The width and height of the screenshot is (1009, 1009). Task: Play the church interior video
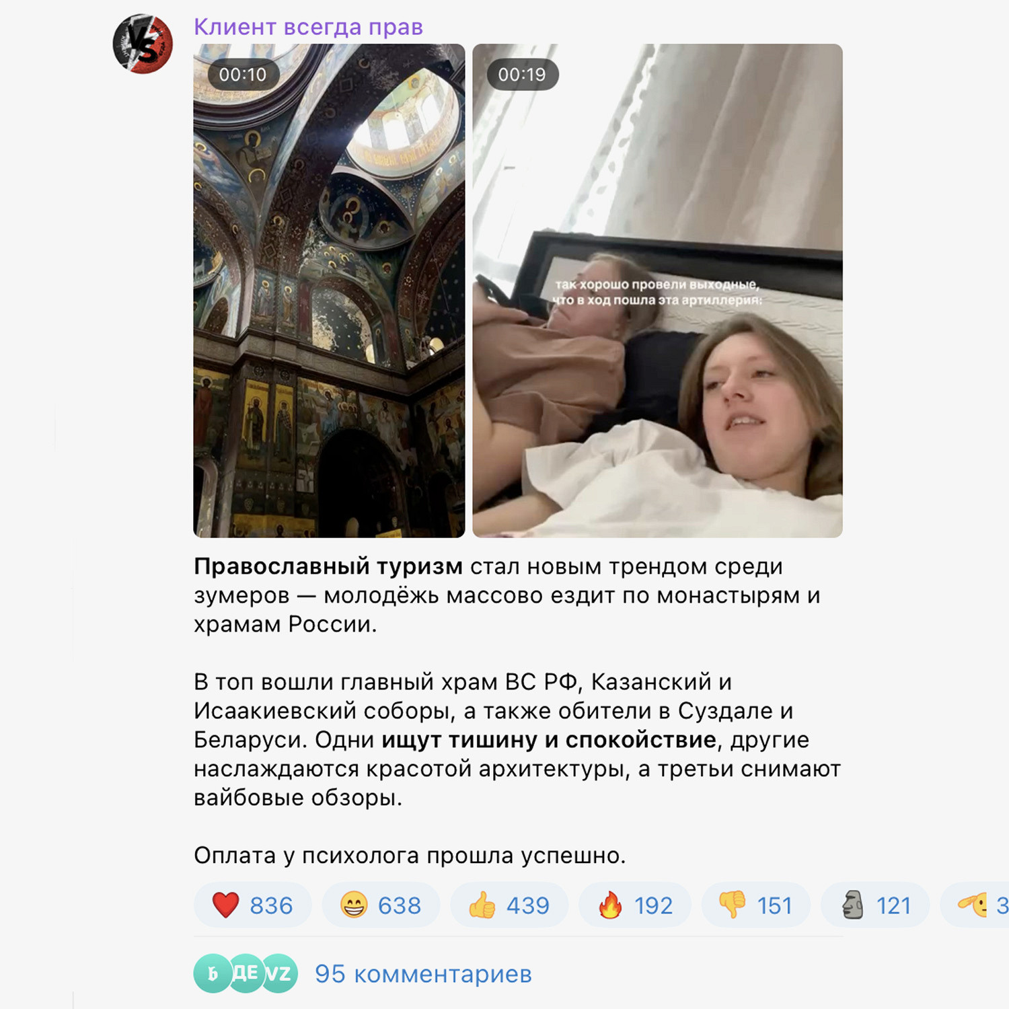329,291
